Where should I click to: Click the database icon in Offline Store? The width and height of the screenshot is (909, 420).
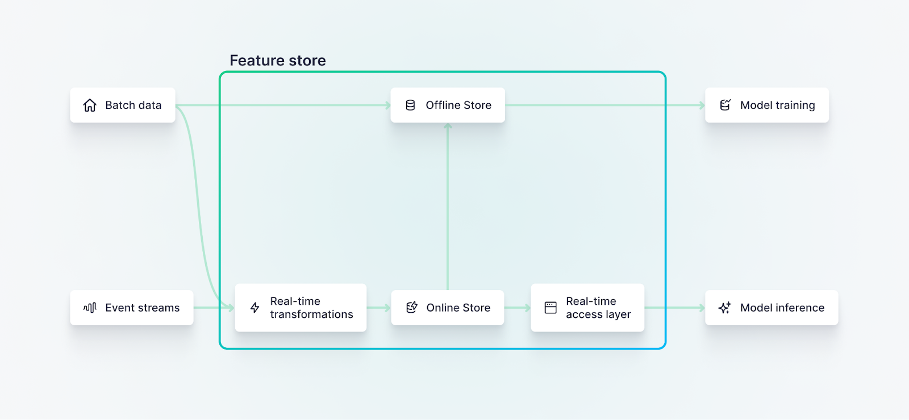pyautogui.click(x=410, y=106)
